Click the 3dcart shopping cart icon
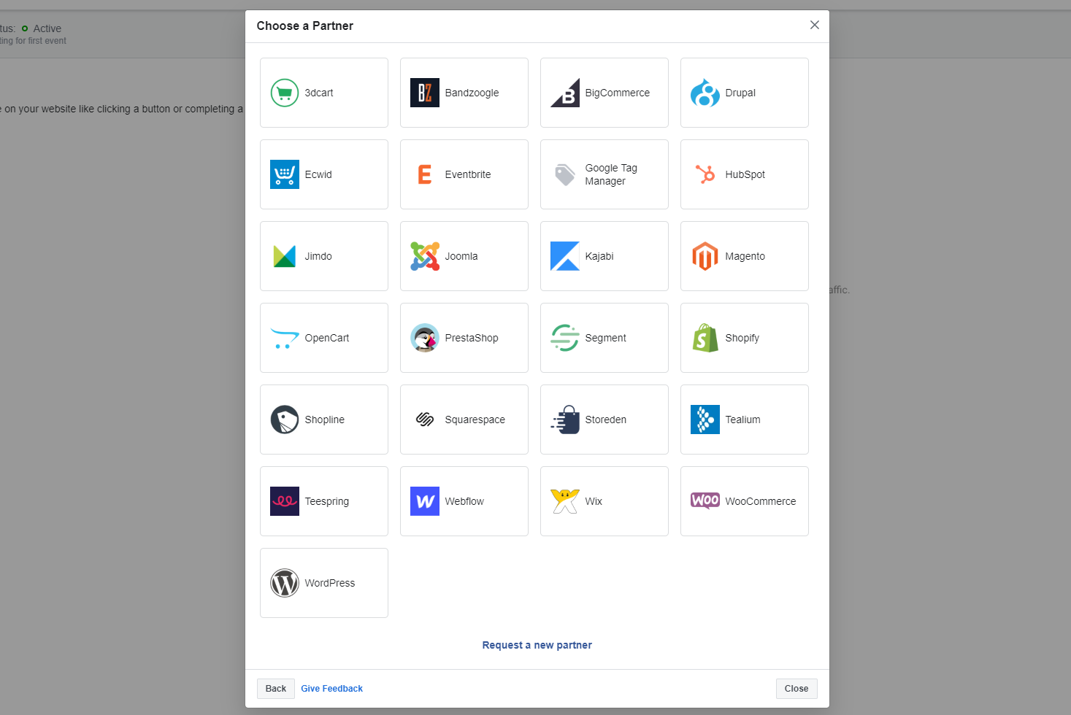Screen dimensions: 1071x715 tap(284, 93)
